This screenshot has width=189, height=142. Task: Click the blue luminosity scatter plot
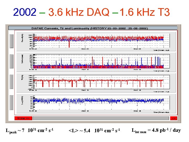click(x=101, y=103)
